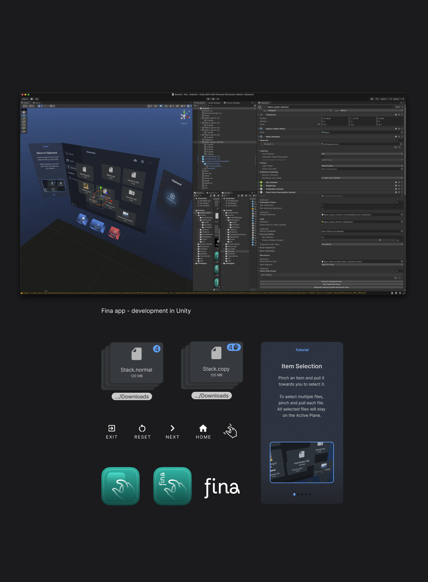Image resolution: width=428 pixels, height=582 pixels.
Task: Enable Contribute Global Illumination checkbox
Action: pos(322,157)
